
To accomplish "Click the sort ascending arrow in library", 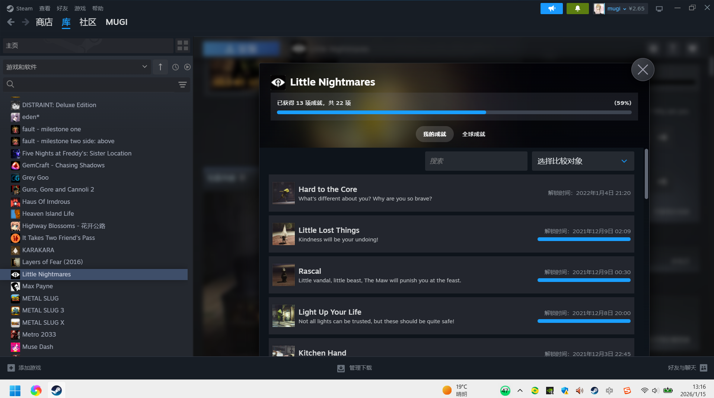I will [x=160, y=67].
